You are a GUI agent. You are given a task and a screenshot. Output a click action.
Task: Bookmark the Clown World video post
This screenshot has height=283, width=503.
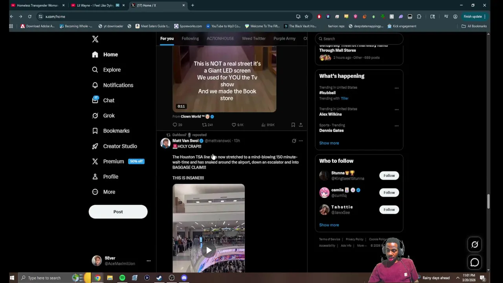[293, 125]
